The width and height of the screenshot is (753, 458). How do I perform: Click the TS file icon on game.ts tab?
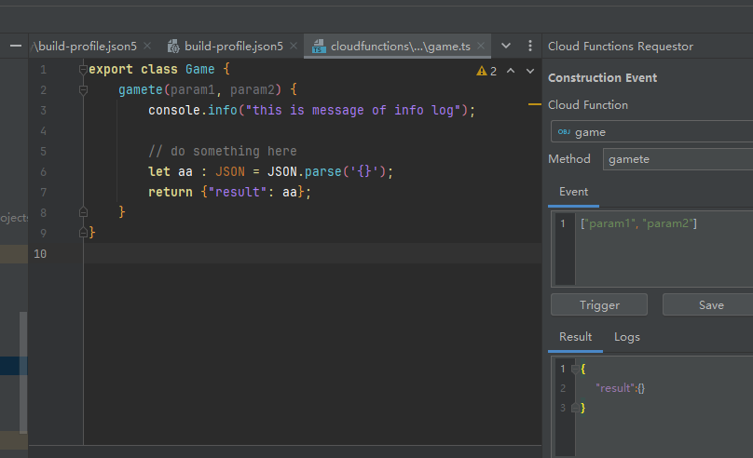(x=319, y=46)
